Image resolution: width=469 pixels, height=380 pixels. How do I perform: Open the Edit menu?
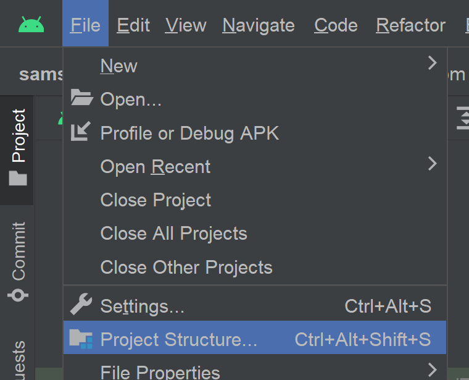[x=133, y=25]
